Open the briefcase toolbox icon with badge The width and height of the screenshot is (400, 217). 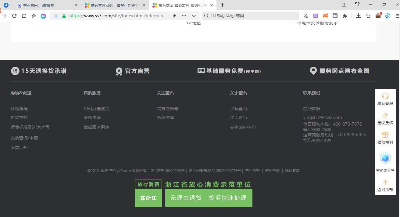[378, 16]
